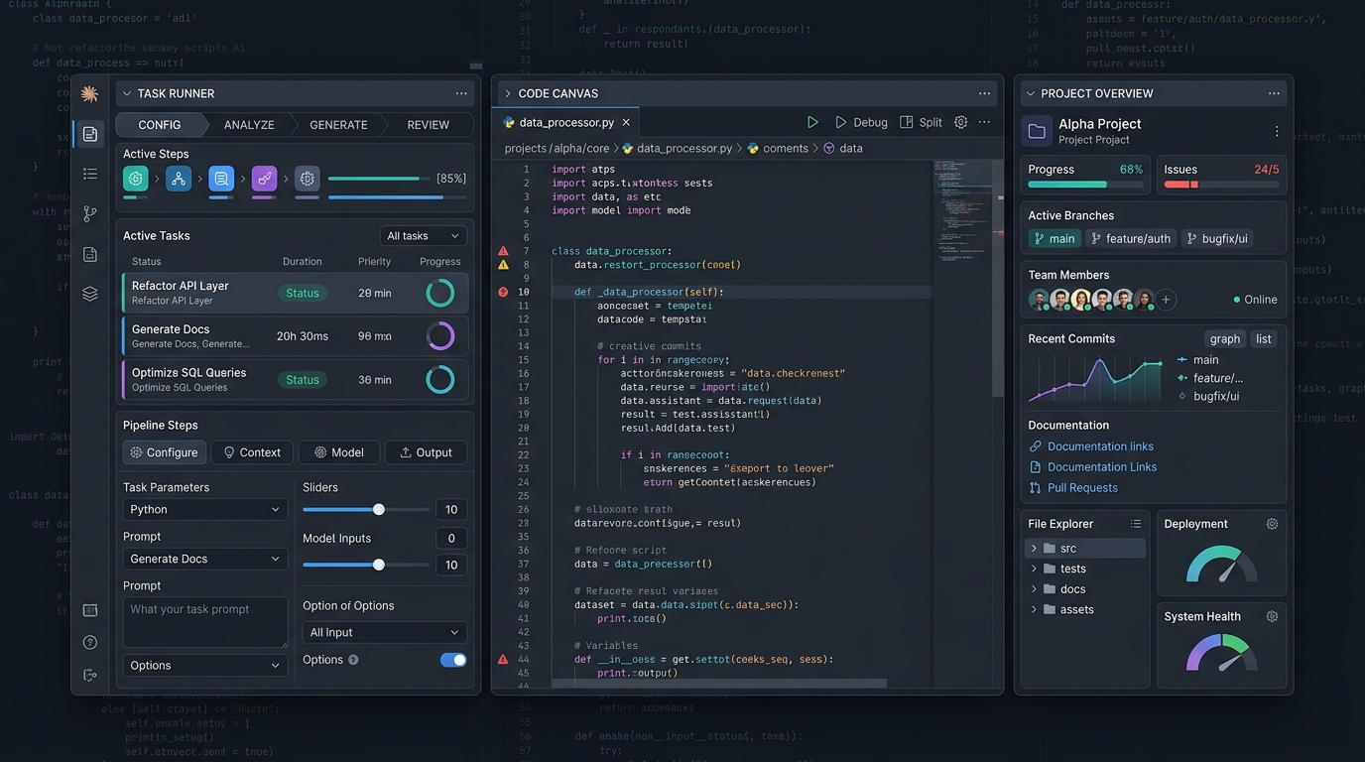The width and height of the screenshot is (1365, 762).
Task: Click the Split editor button
Action: click(x=921, y=122)
